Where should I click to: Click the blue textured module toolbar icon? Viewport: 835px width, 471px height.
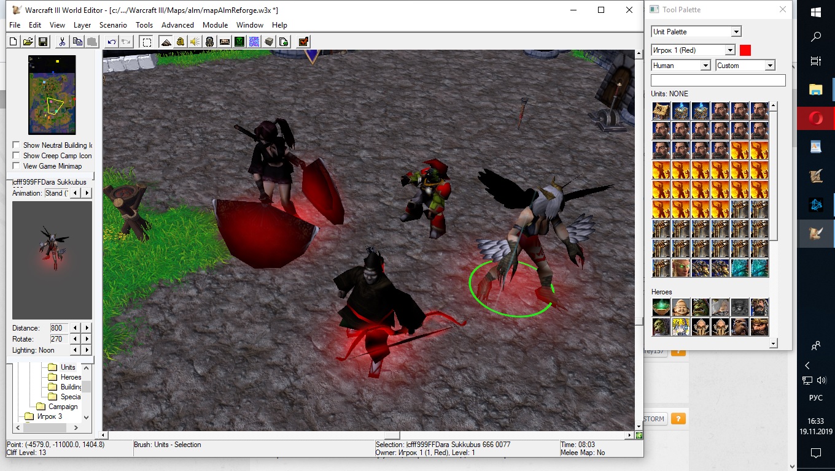[254, 42]
